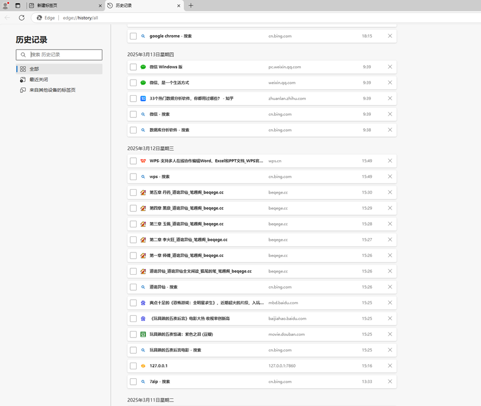
Task: Click the search icon of 微信 - 搜索 row
Action: pos(143,114)
